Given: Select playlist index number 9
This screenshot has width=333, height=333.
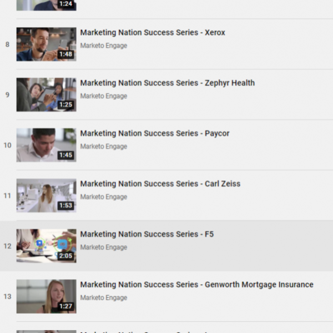Looking at the screenshot, I should click(7, 95).
